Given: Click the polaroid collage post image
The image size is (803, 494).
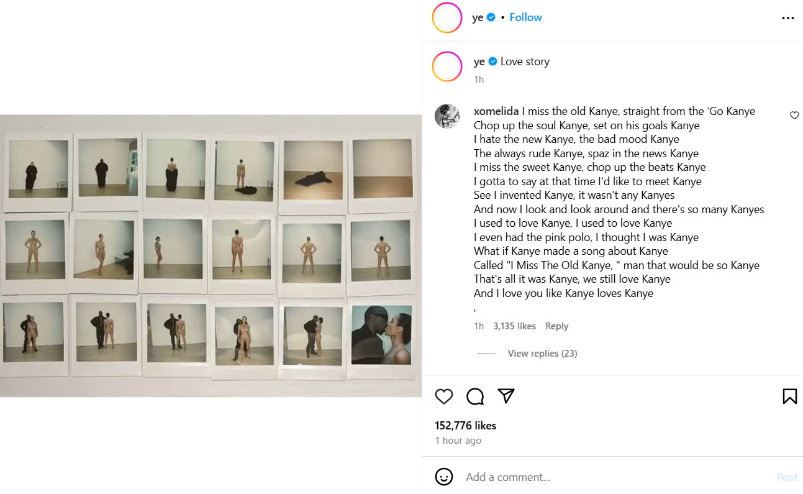Looking at the screenshot, I should [x=211, y=255].
